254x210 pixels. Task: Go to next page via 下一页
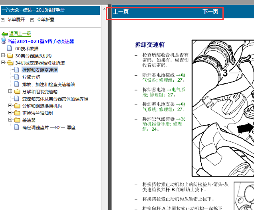pyautogui.click(x=210, y=12)
